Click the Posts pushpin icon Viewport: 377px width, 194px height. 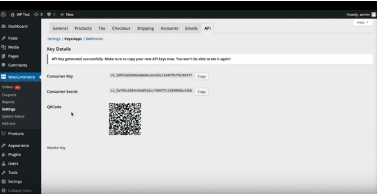click(x=4, y=38)
